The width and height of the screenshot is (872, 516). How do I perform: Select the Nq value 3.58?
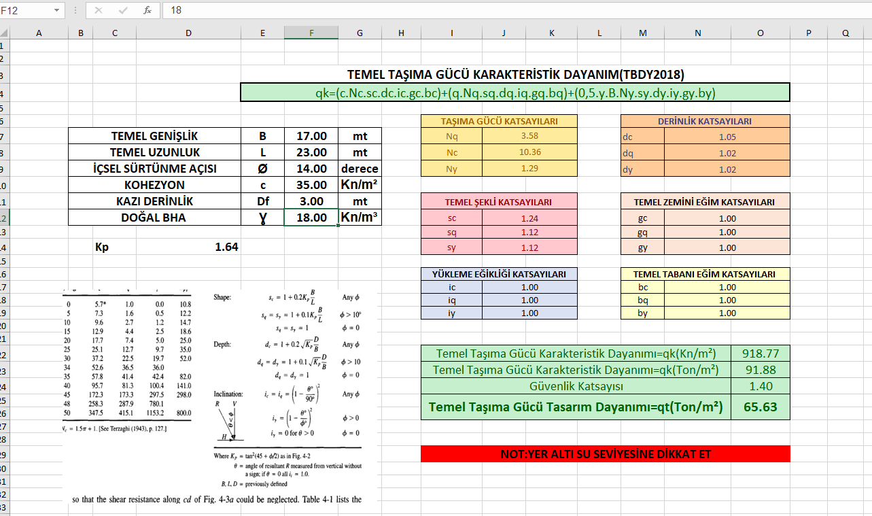coord(529,136)
